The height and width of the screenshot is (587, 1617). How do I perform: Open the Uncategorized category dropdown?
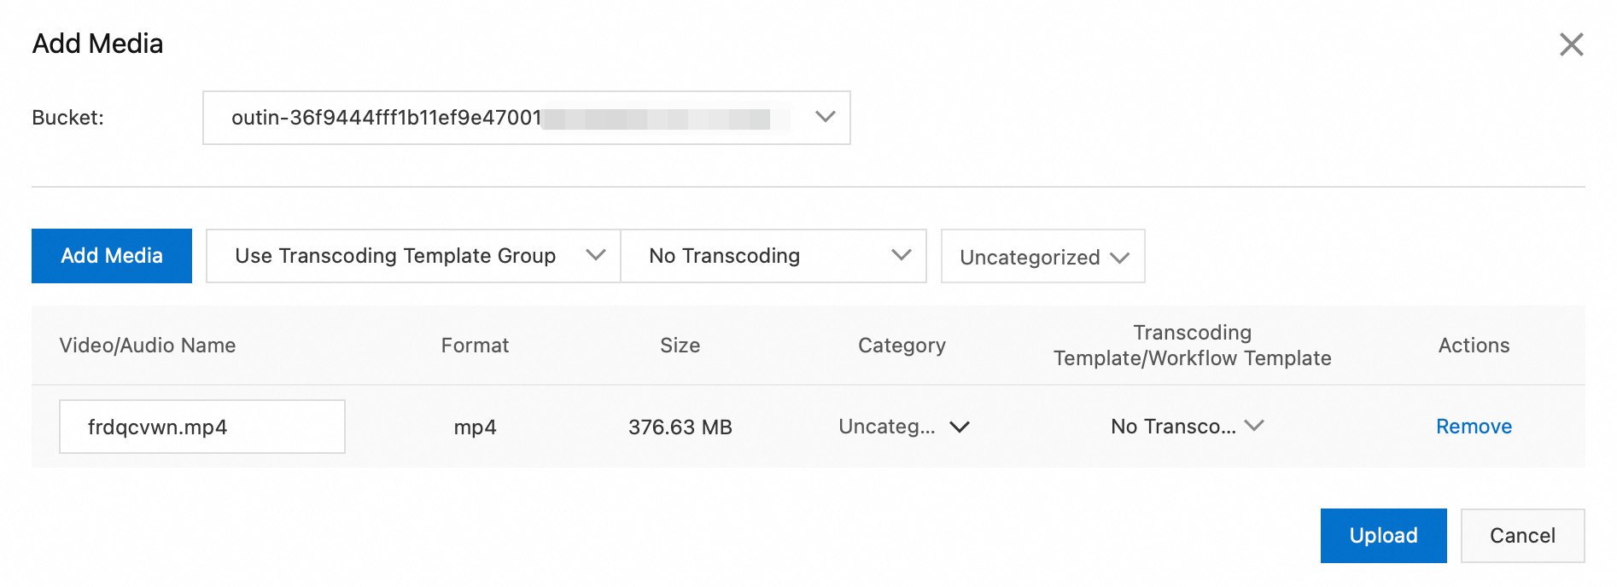[x=1030, y=257]
